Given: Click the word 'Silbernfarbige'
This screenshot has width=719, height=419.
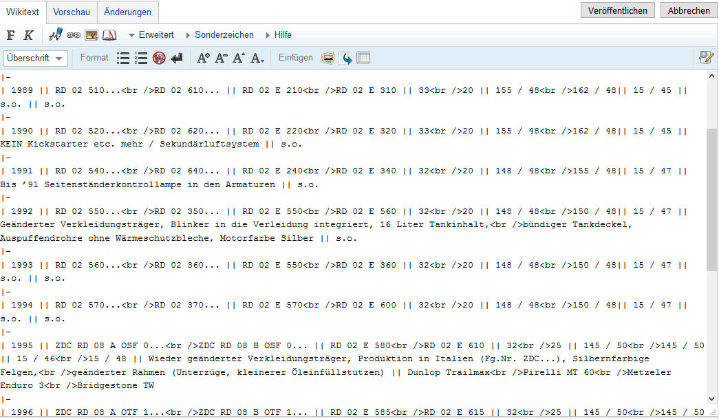Looking at the screenshot, I should point(611,358).
